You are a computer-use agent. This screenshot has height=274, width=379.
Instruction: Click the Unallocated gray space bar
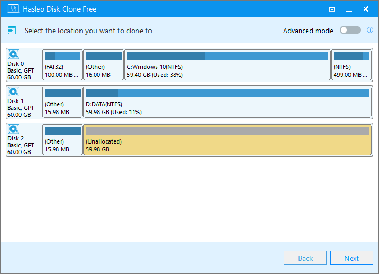[227, 131]
